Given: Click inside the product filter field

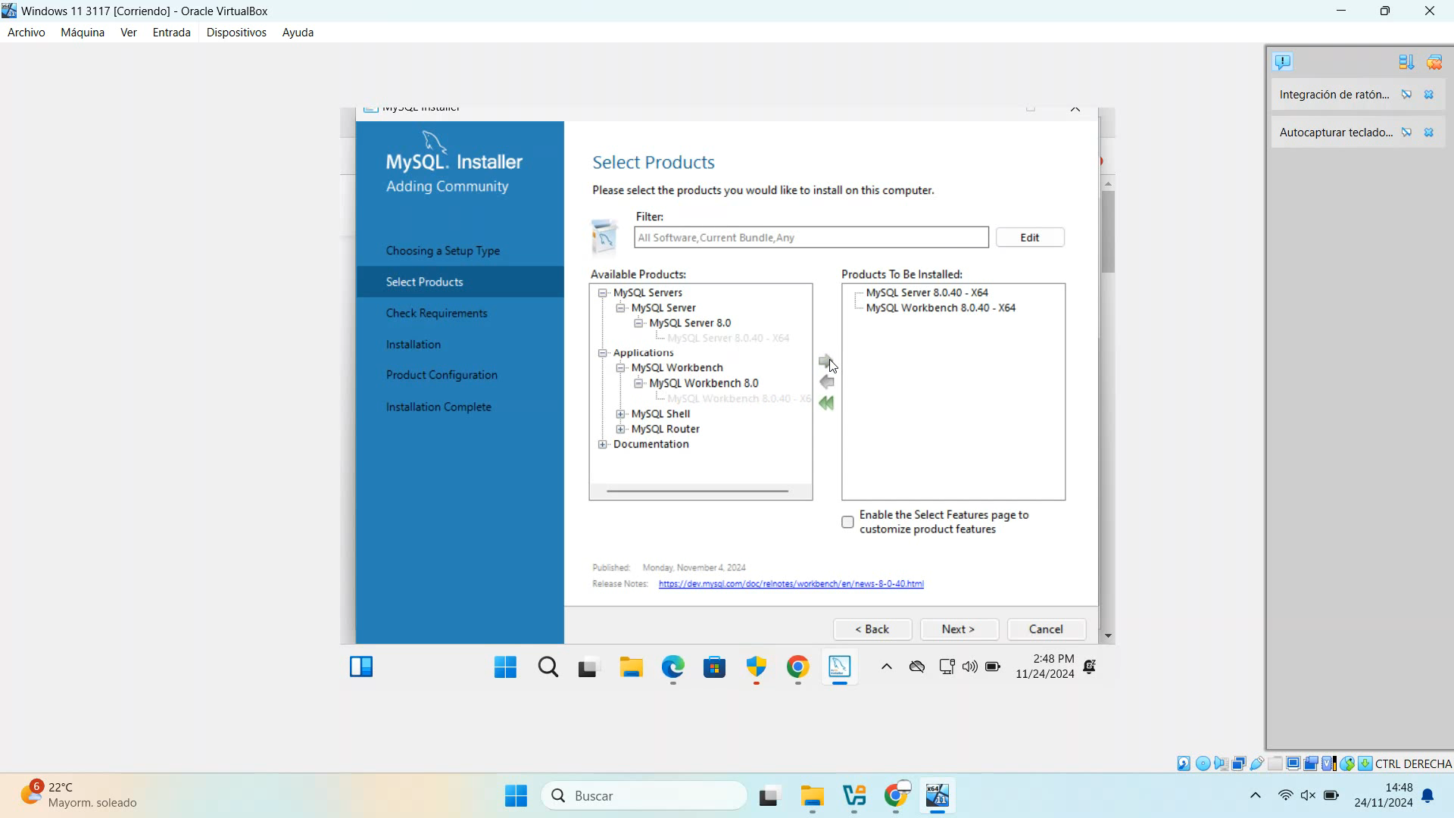Looking at the screenshot, I should [x=810, y=237].
